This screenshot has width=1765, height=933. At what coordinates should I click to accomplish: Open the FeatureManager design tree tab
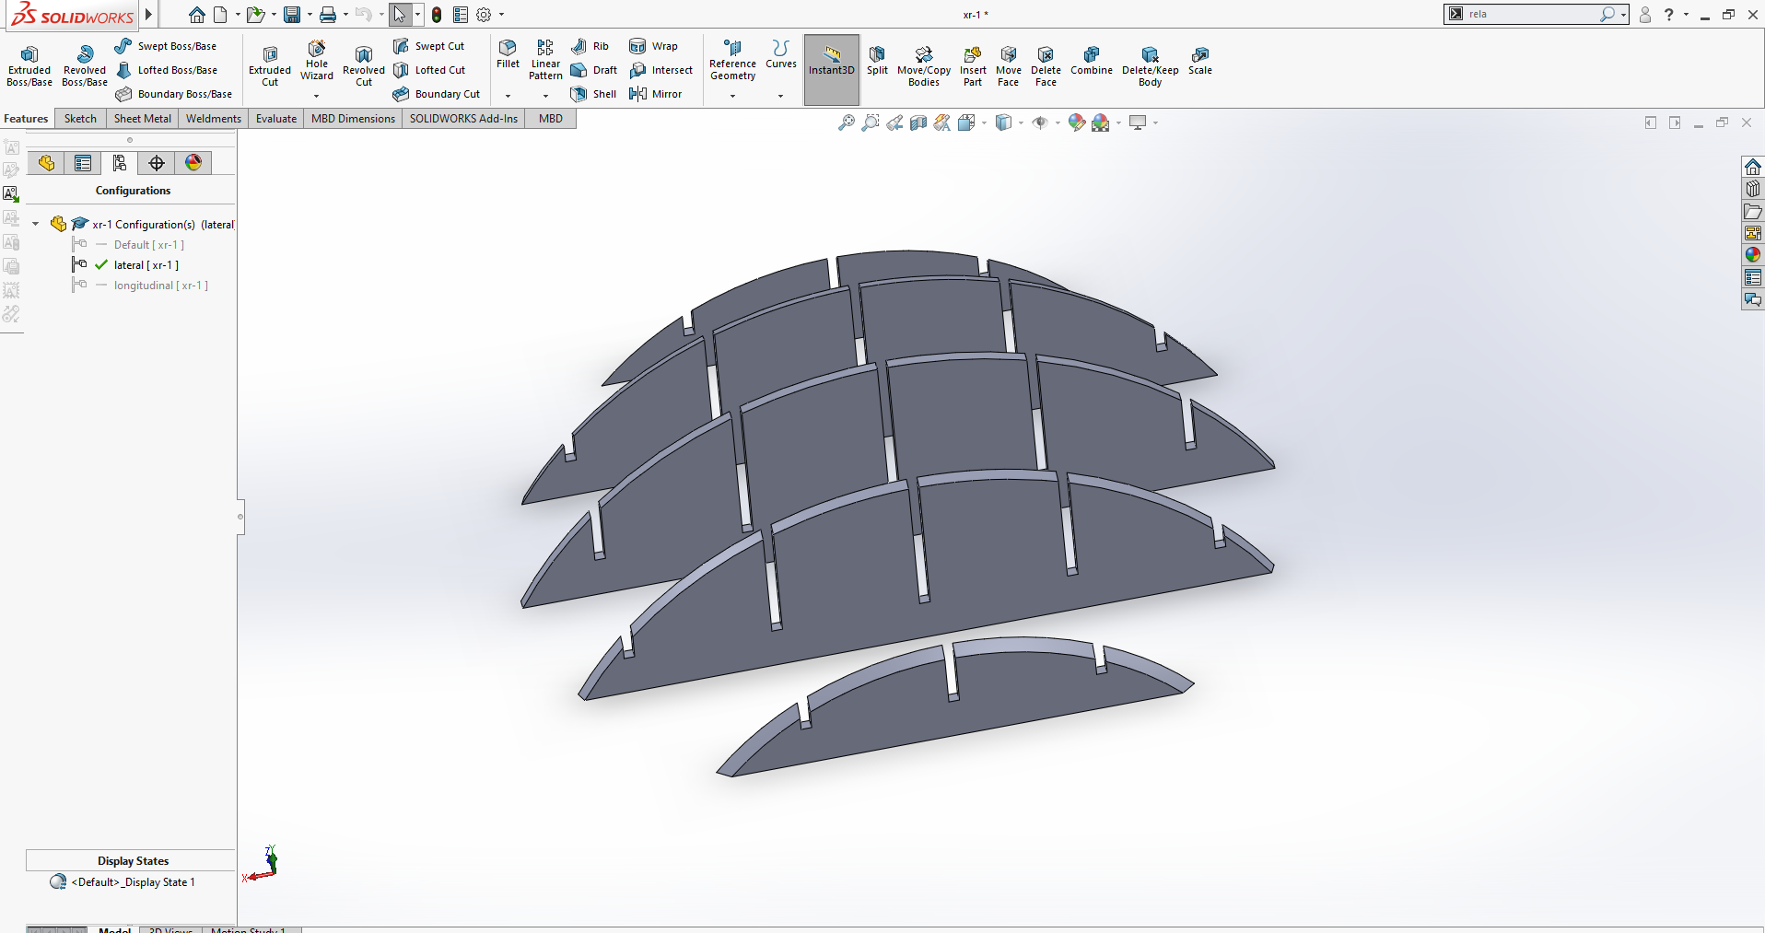tap(46, 163)
